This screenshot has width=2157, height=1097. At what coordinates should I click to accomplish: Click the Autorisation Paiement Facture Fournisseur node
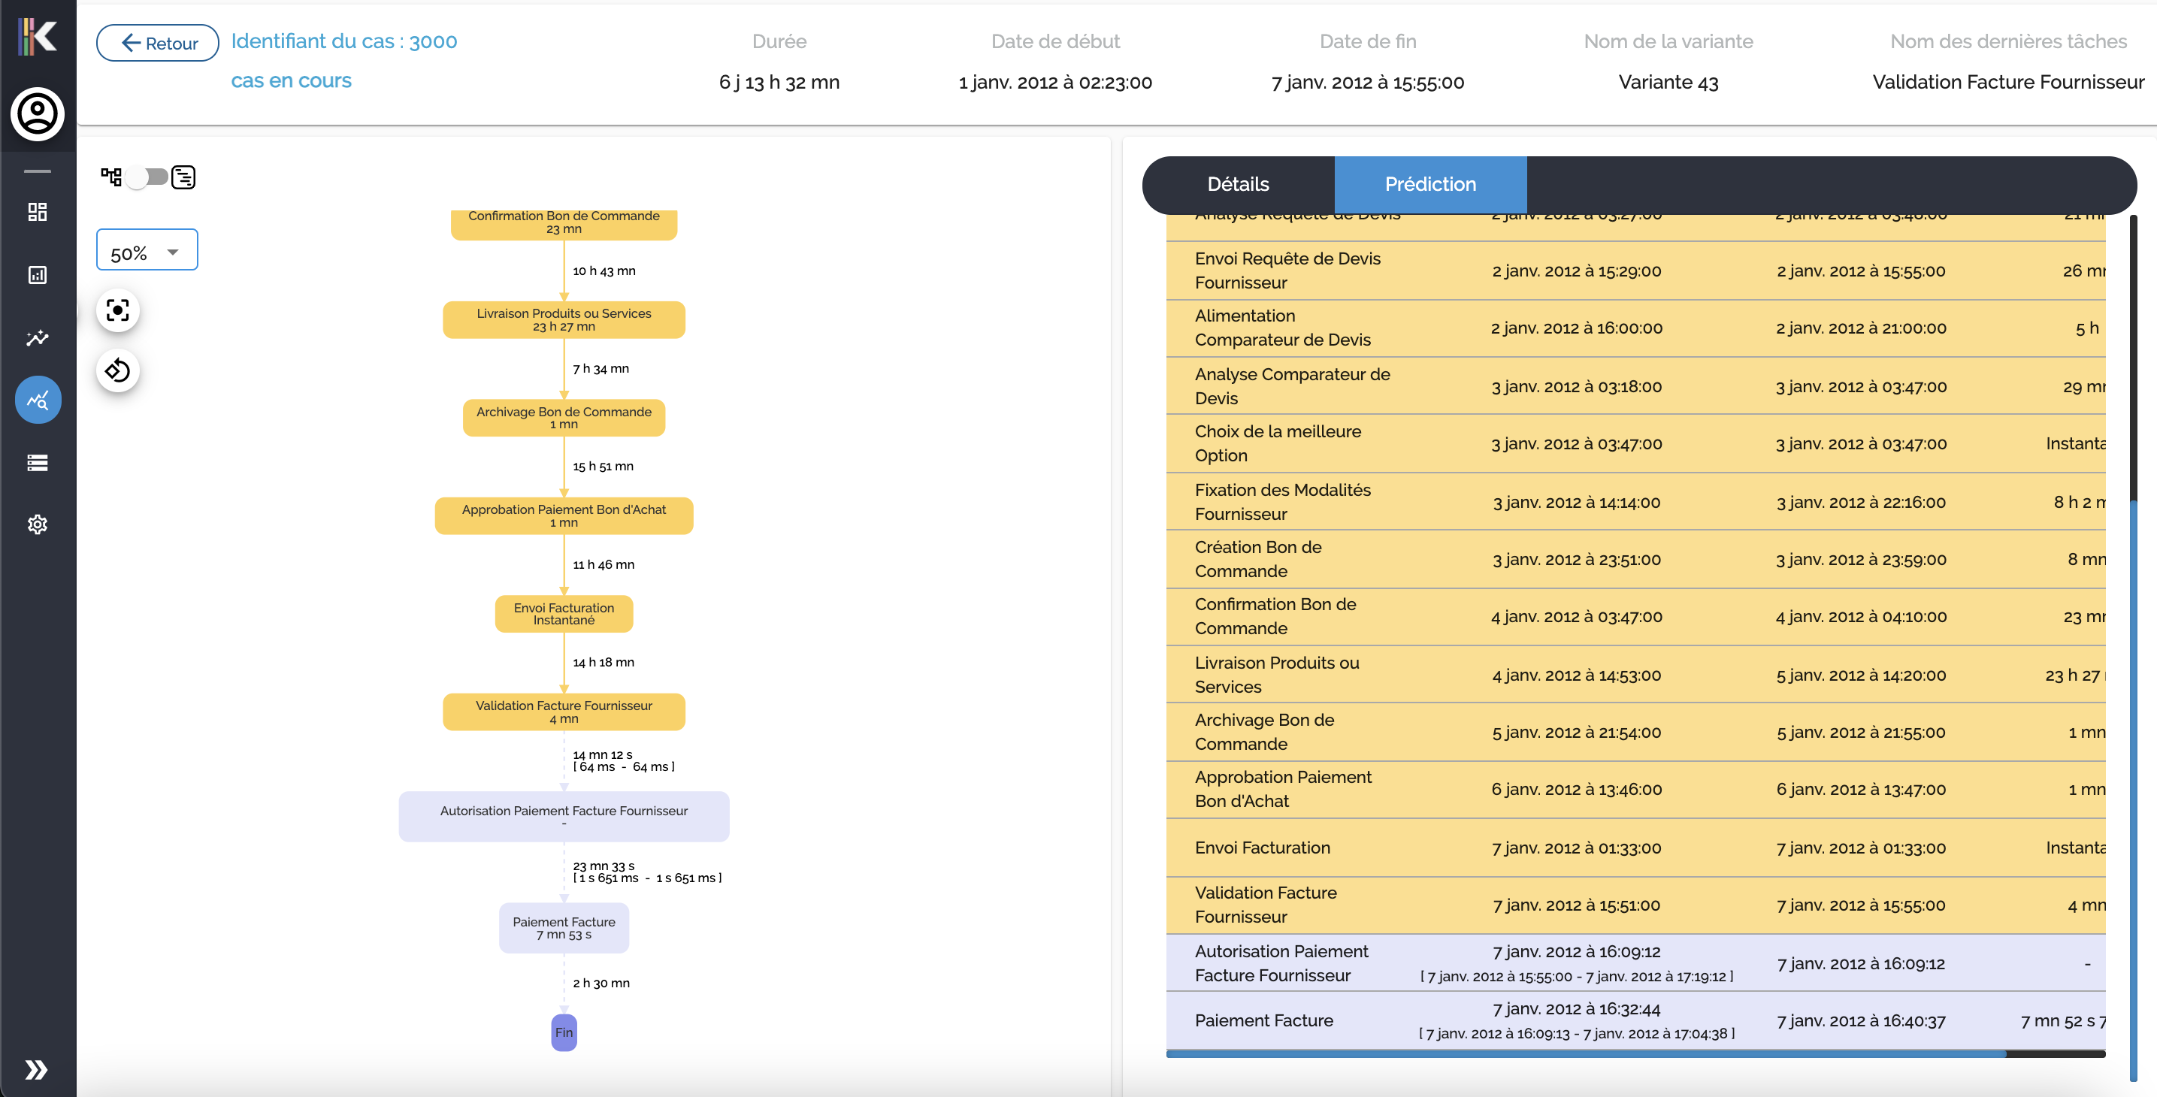[564, 816]
